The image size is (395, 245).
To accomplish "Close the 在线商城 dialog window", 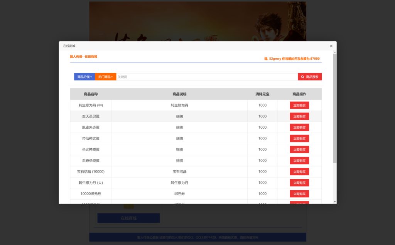I will coord(331,46).
